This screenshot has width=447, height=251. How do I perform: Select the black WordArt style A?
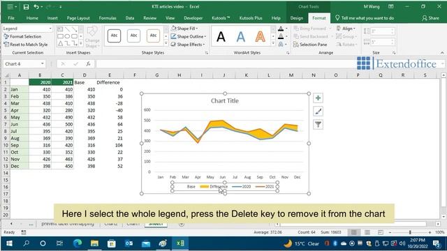[x=221, y=37]
